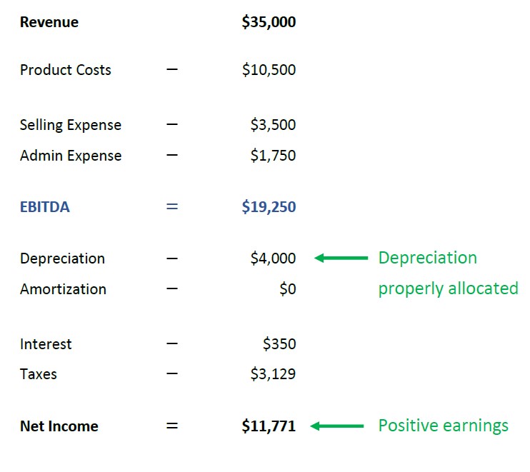Click the green arrow beside Net Income
Viewport: 530px width, 472px height.
tap(337, 426)
